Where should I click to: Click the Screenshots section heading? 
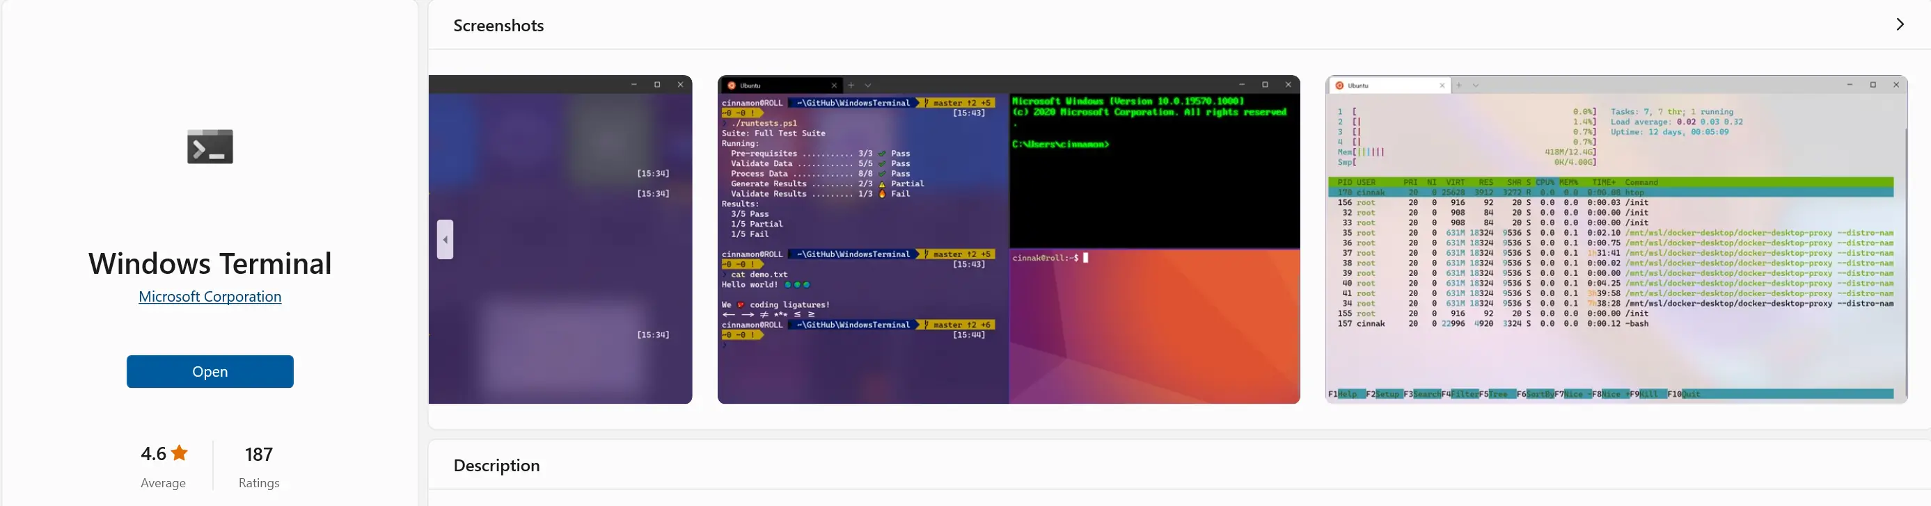498,26
